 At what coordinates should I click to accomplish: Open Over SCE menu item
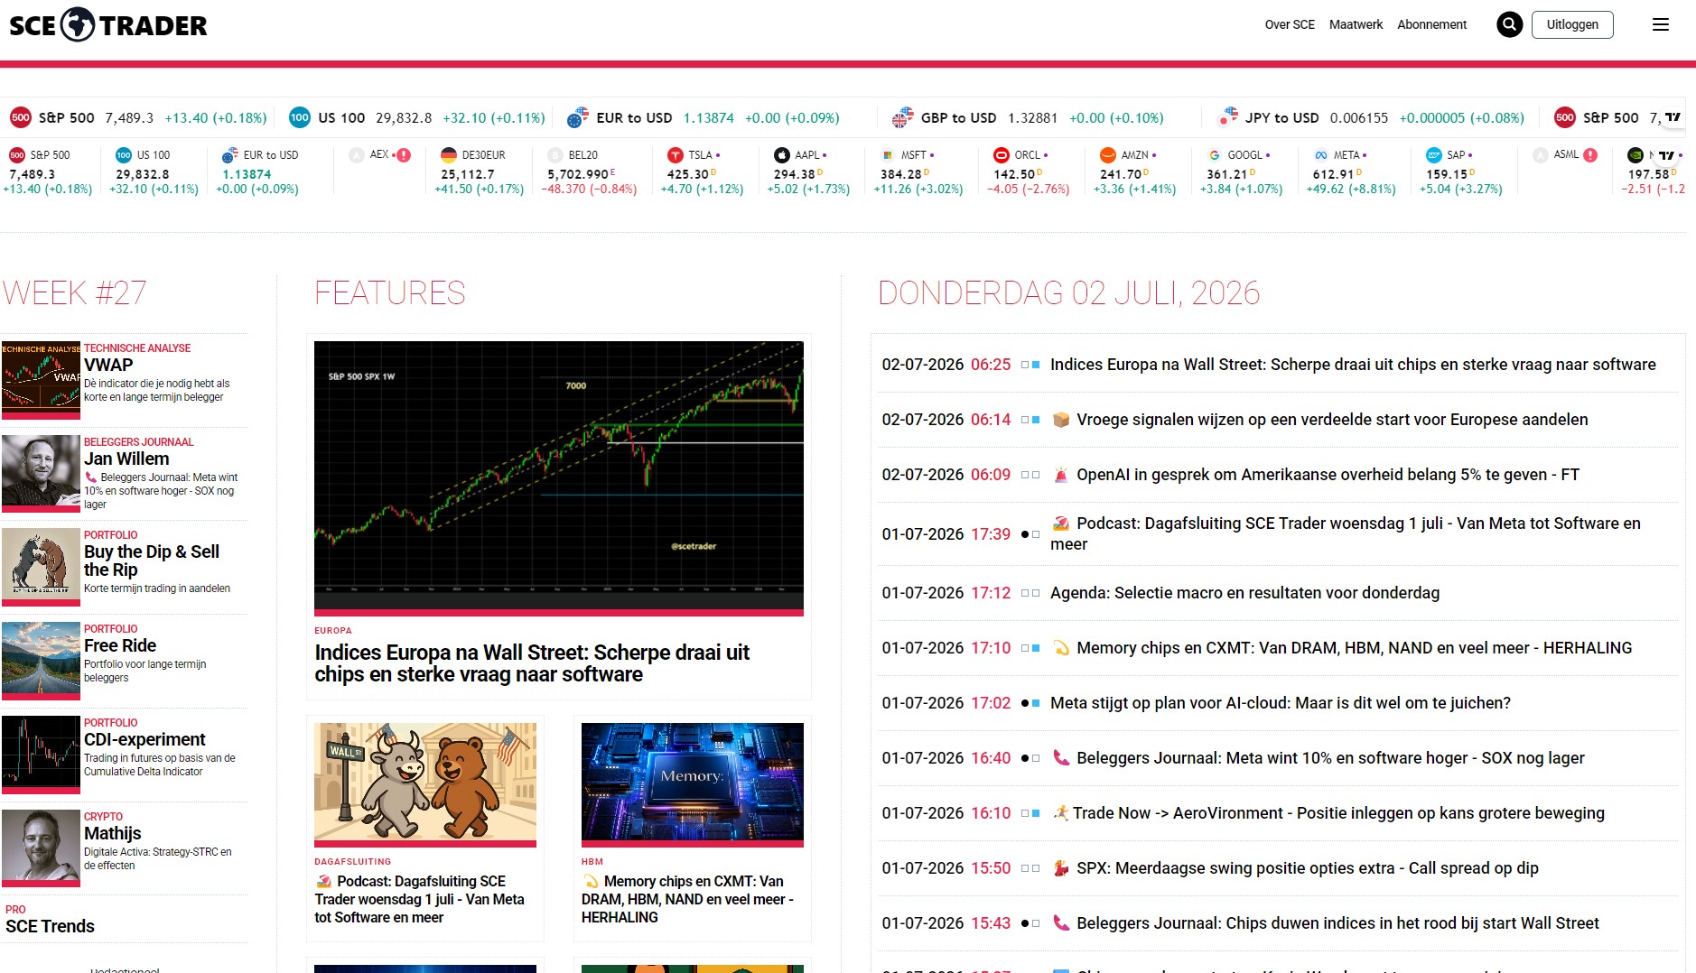coord(1290,24)
